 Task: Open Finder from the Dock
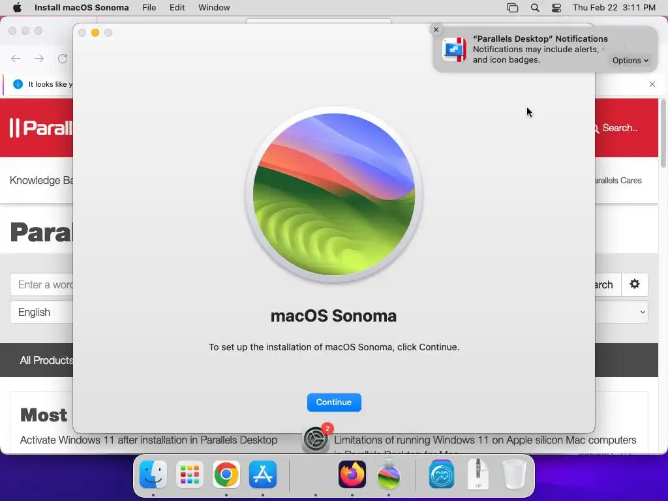click(153, 474)
